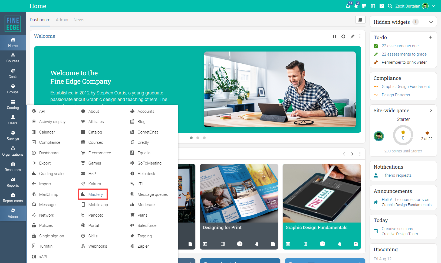
Task: Switch to the News tab
Action: 79,20
